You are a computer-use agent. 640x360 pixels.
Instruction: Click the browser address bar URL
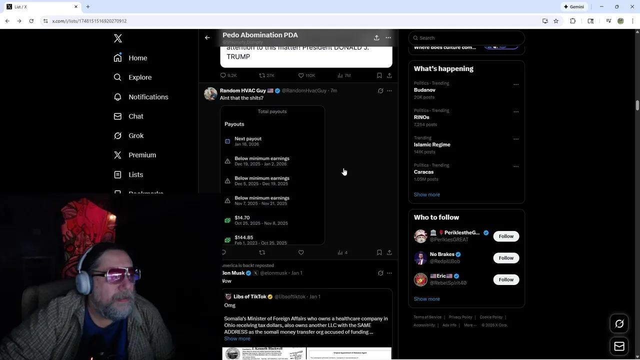(x=89, y=21)
